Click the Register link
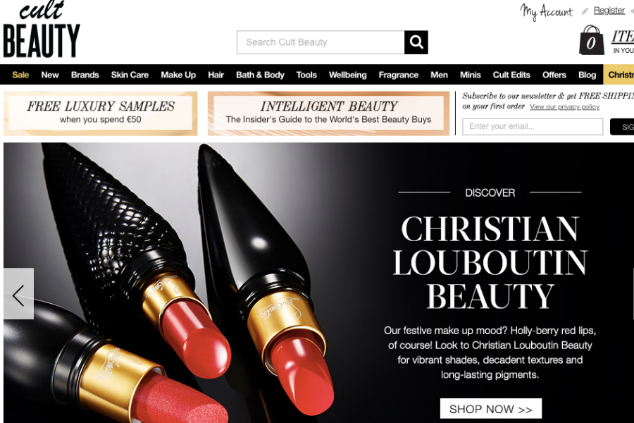The image size is (634, 423). click(609, 10)
